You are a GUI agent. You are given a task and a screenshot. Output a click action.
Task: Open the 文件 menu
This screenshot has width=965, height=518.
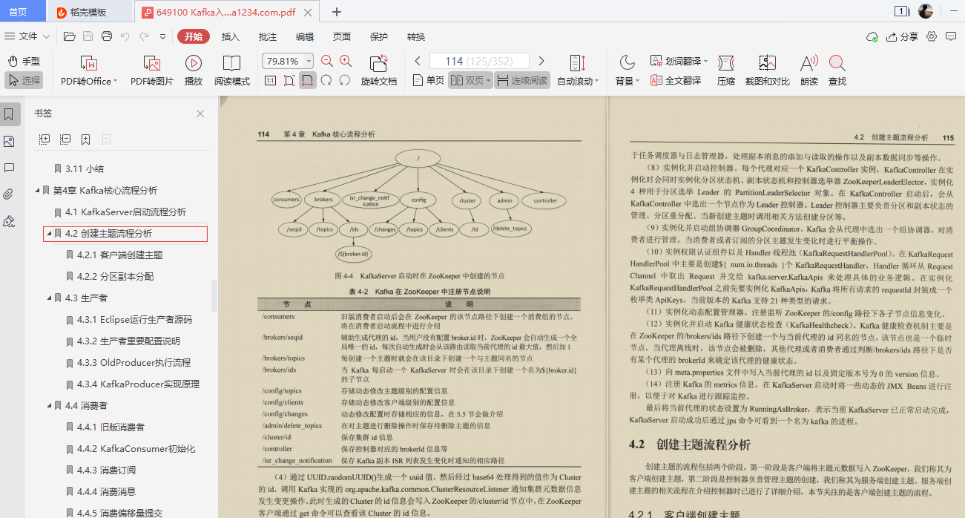pyautogui.click(x=27, y=36)
